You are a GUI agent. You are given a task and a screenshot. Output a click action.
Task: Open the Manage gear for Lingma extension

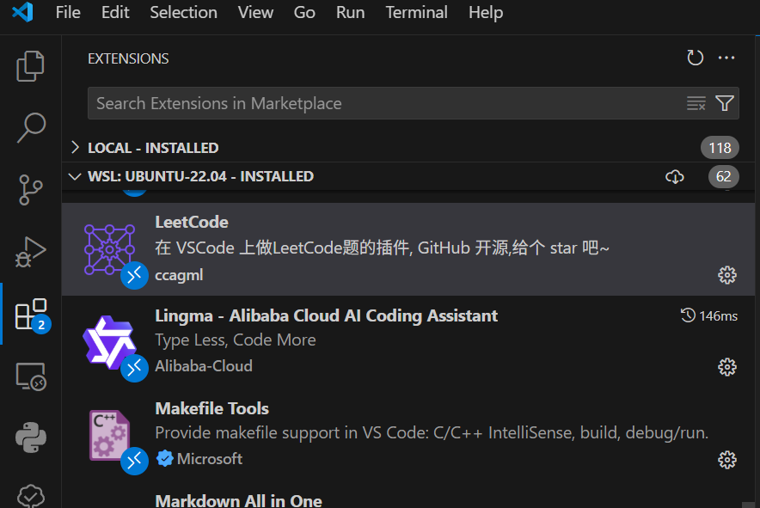click(x=726, y=367)
